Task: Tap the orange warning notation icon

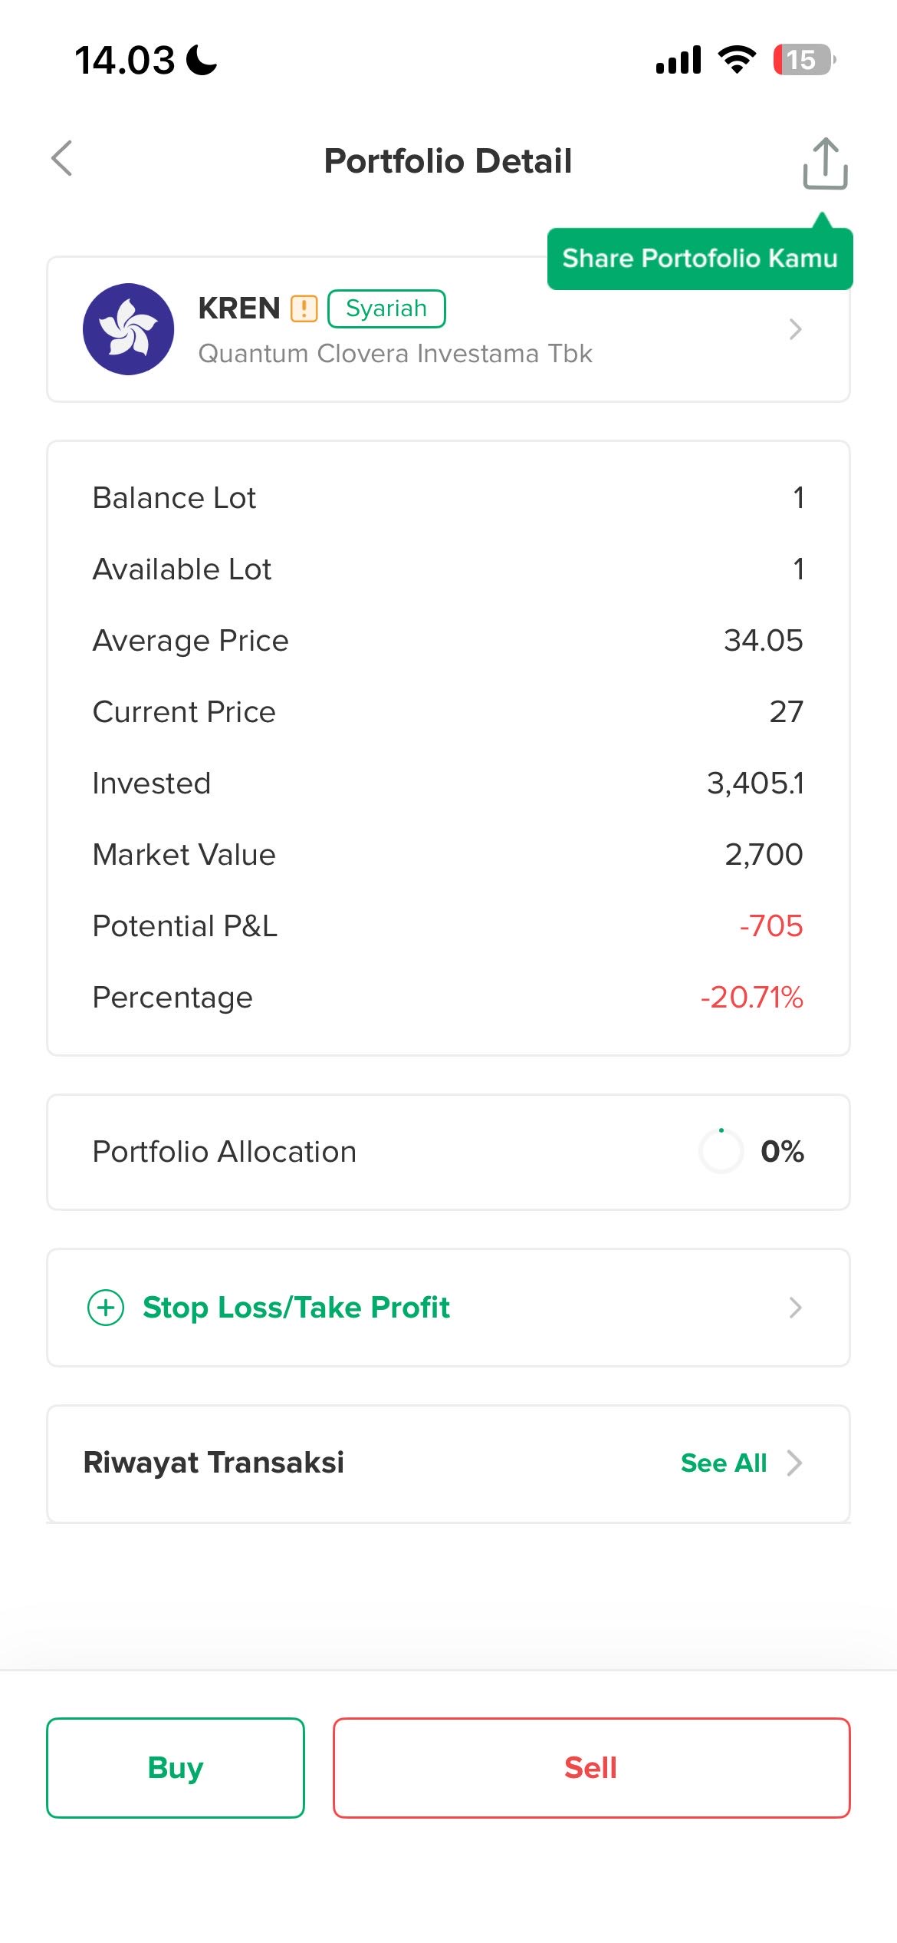Action: (x=304, y=308)
